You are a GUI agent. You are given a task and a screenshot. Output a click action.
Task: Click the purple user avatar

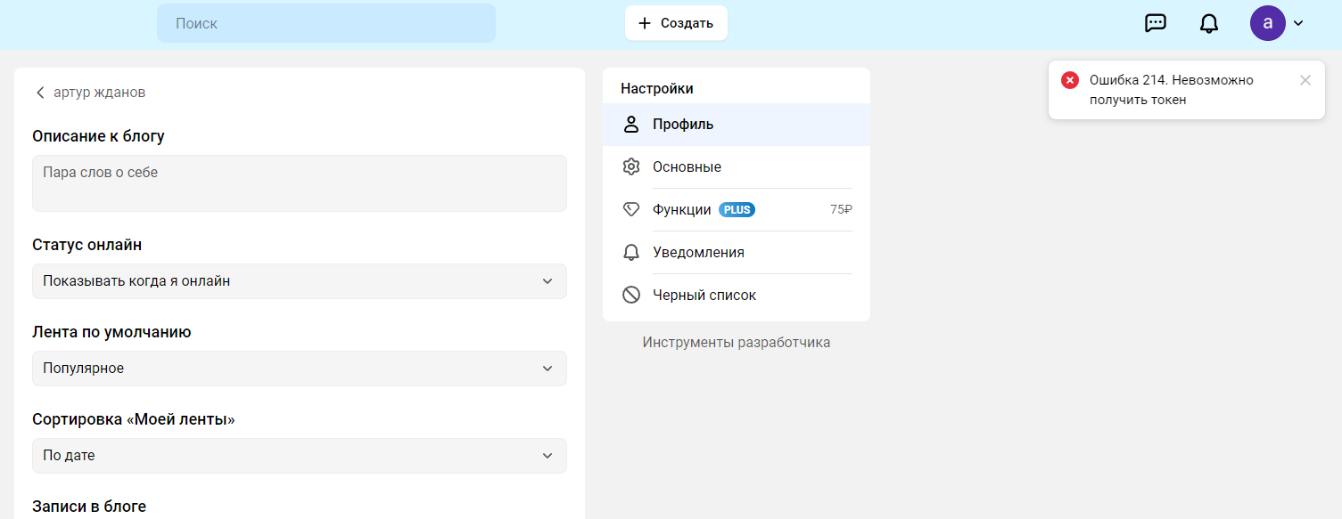coord(1267,23)
